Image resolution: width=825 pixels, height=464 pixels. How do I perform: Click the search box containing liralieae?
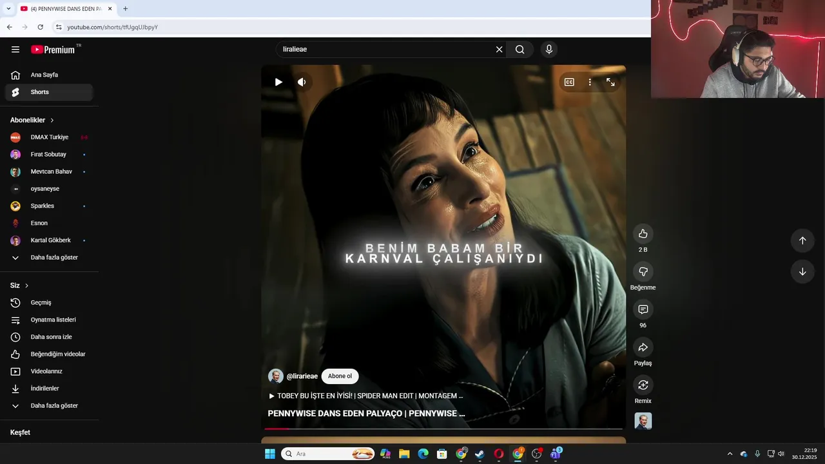(385, 50)
